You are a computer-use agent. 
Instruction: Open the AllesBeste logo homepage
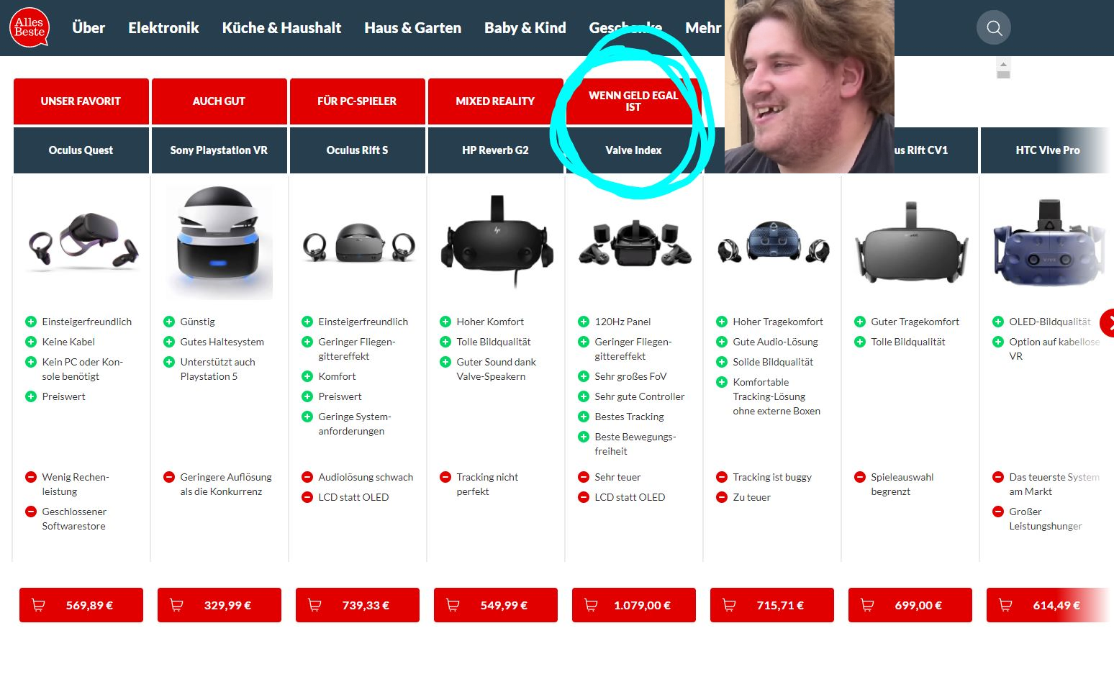[30, 27]
